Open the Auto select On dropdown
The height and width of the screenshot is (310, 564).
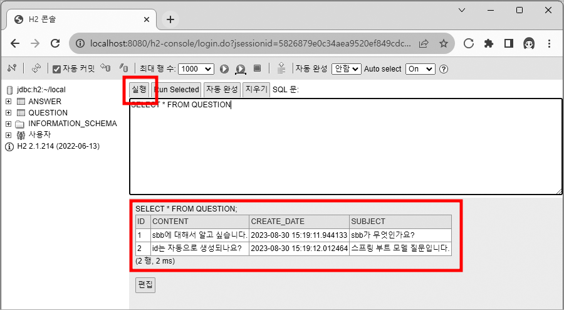(420, 69)
